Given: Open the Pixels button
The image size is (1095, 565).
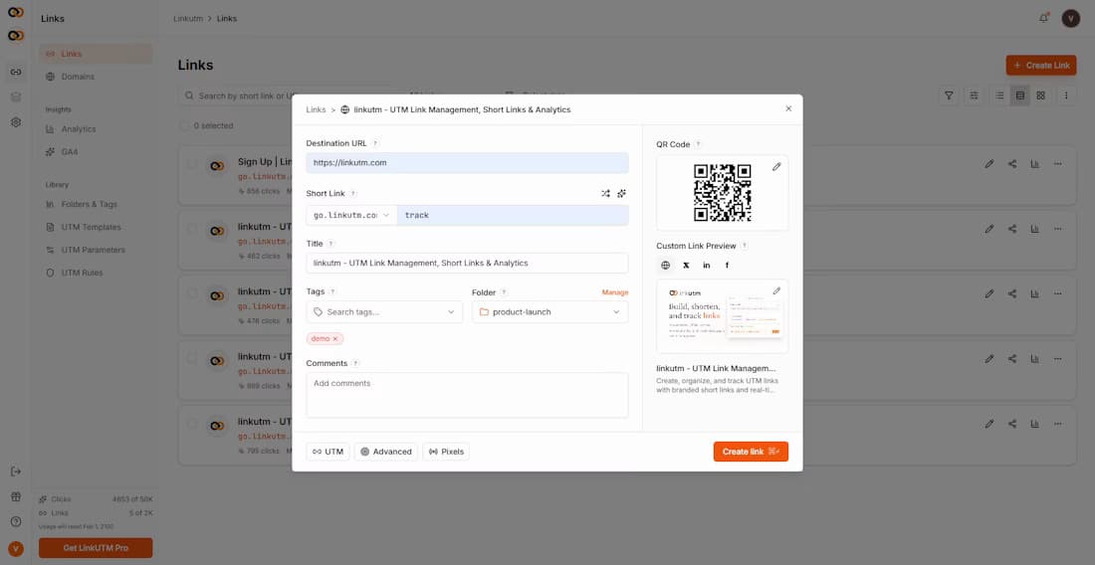Looking at the screenshot, I should click(x=446, y=452).
